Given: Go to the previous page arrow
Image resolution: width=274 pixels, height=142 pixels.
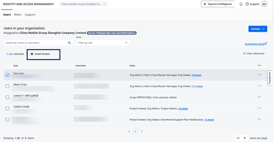Looking at the screenshot, I should coord(129,131).
